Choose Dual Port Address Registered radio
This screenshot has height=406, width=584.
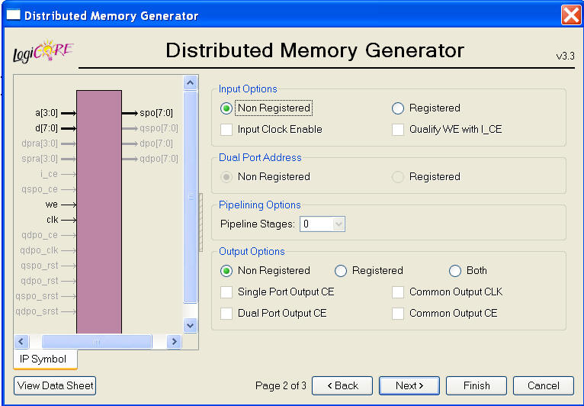tap(398, 177)
